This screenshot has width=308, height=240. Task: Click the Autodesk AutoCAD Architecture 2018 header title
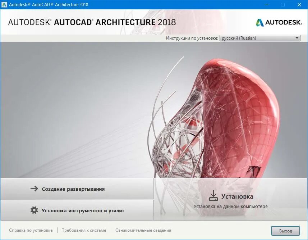(x=92, y=22)
